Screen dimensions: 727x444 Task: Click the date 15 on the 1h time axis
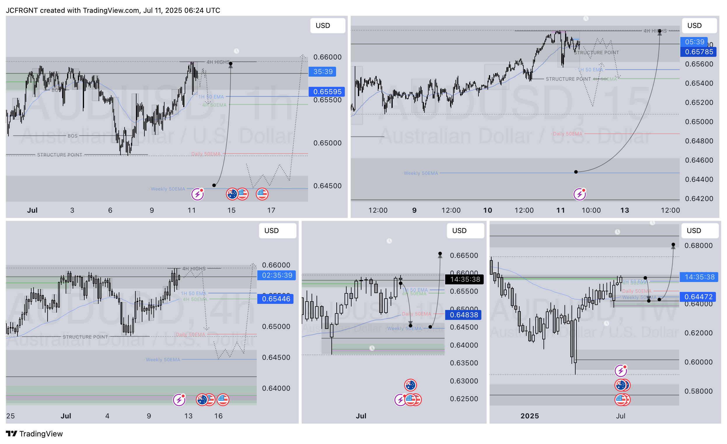click(231, 210)
